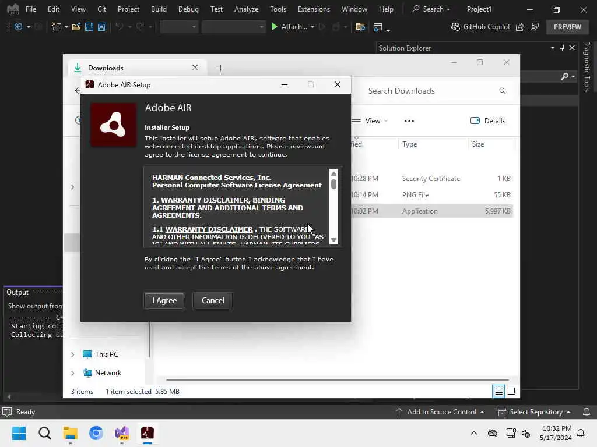
Task: Switch to large thumbnails view layout
Action: click(x=511, y=391)
